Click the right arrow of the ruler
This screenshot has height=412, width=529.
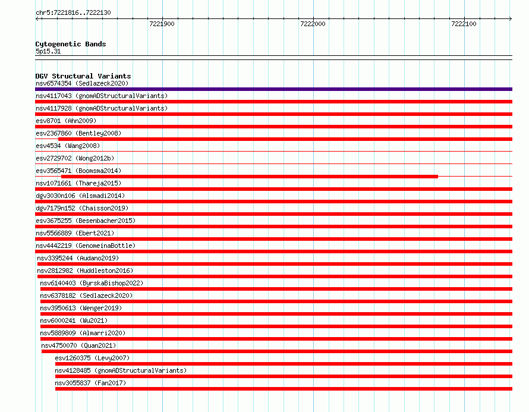coord(510,18)
